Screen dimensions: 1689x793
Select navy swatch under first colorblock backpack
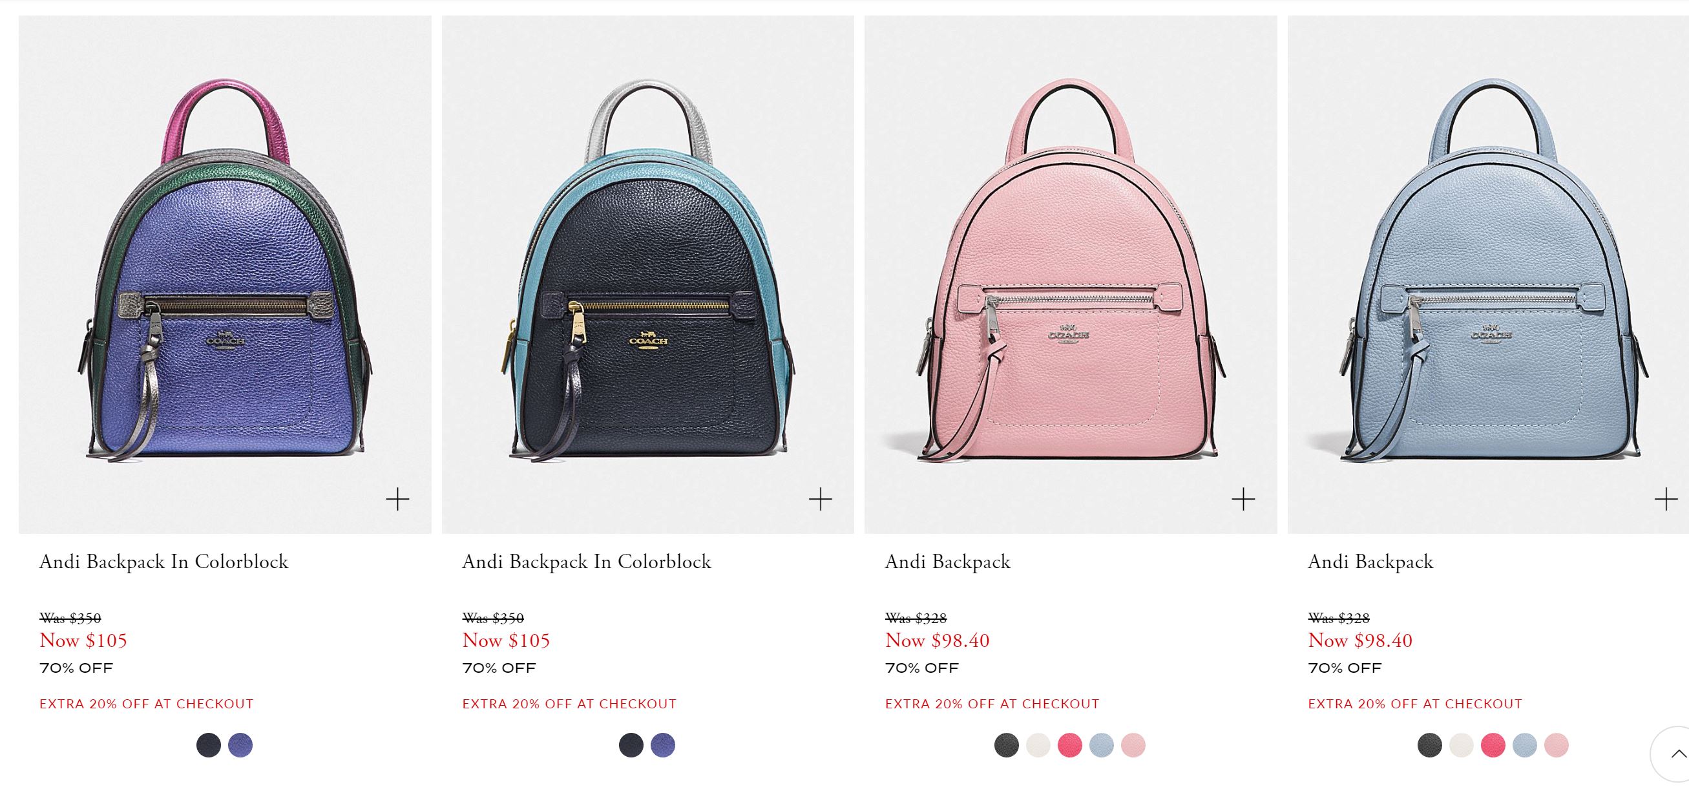point(209,745)
